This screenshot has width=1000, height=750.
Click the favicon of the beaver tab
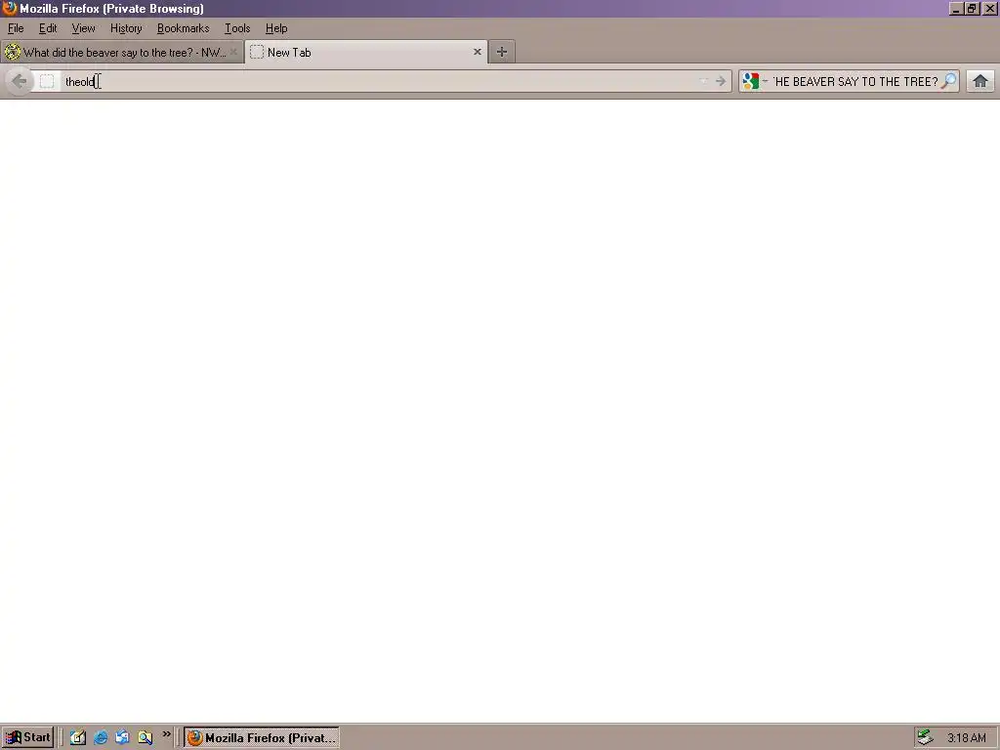(13, 53)
